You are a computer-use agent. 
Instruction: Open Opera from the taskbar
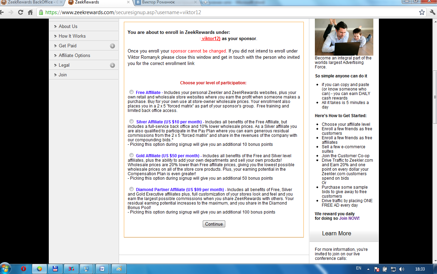(x=24, y=269)
